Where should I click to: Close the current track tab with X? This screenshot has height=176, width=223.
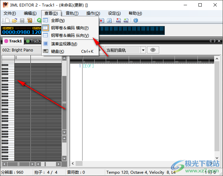pos(219,41)
